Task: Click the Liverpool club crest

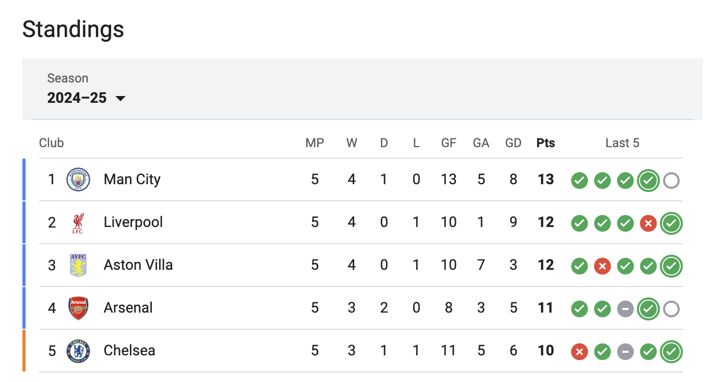Action: [78, 223]
